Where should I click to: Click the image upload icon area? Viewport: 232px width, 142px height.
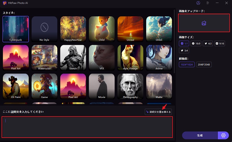204,23
